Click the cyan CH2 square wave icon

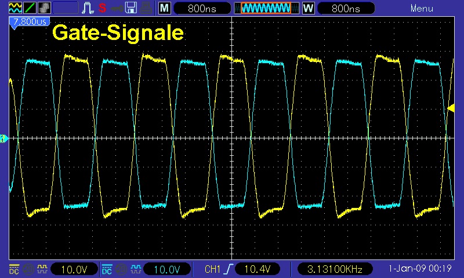point(136,269)
